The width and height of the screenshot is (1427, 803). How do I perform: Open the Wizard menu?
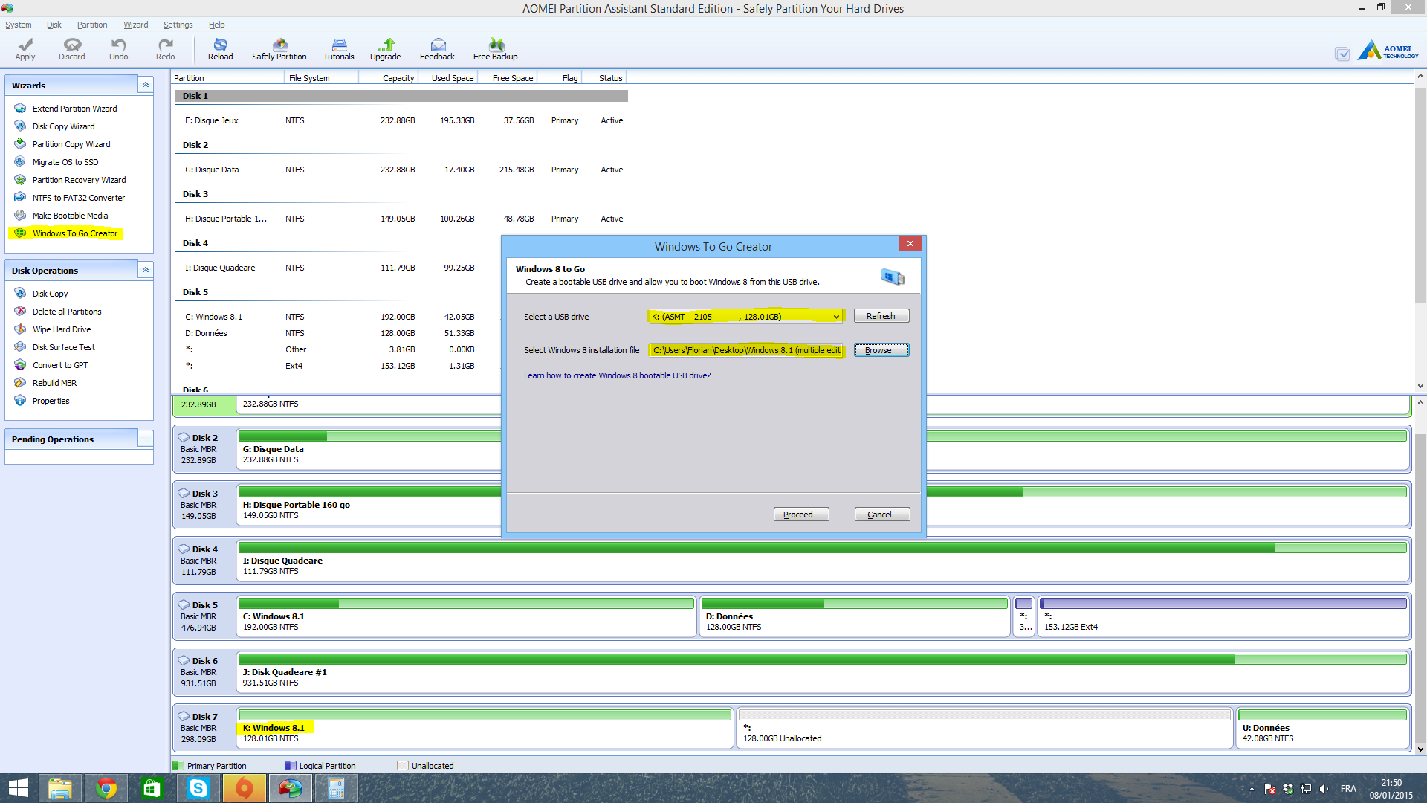coord(136,25)
